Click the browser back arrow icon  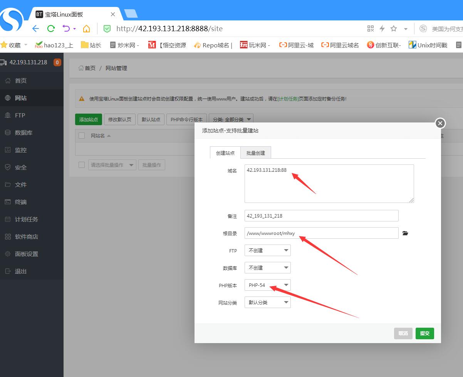(x=35, y=28)
